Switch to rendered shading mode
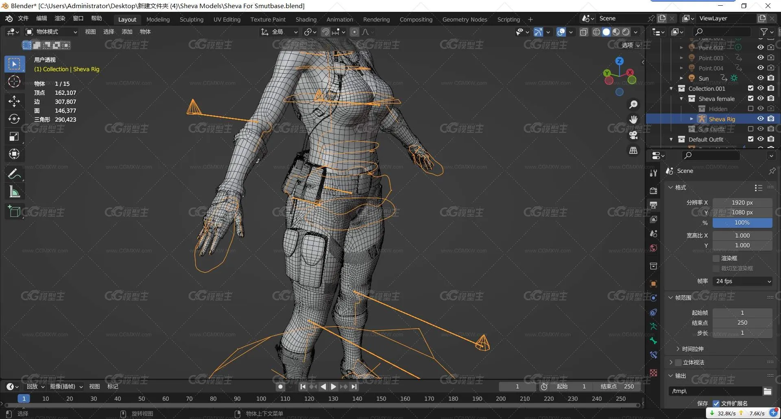This screenshot has width=781, height=419. [626, 32]
